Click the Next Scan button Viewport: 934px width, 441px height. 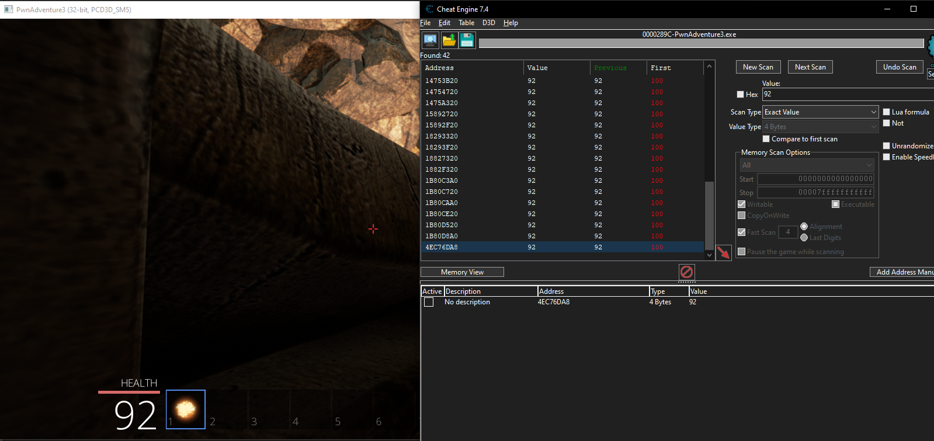point(810,67)
